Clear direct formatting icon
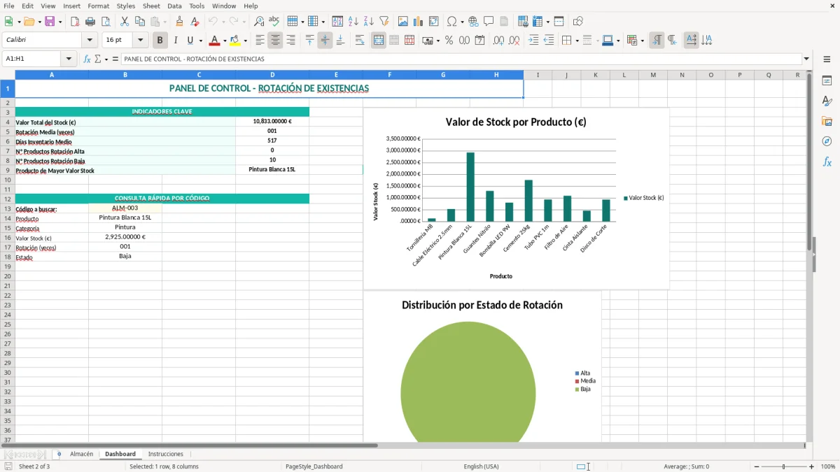 tap(195, 22)
